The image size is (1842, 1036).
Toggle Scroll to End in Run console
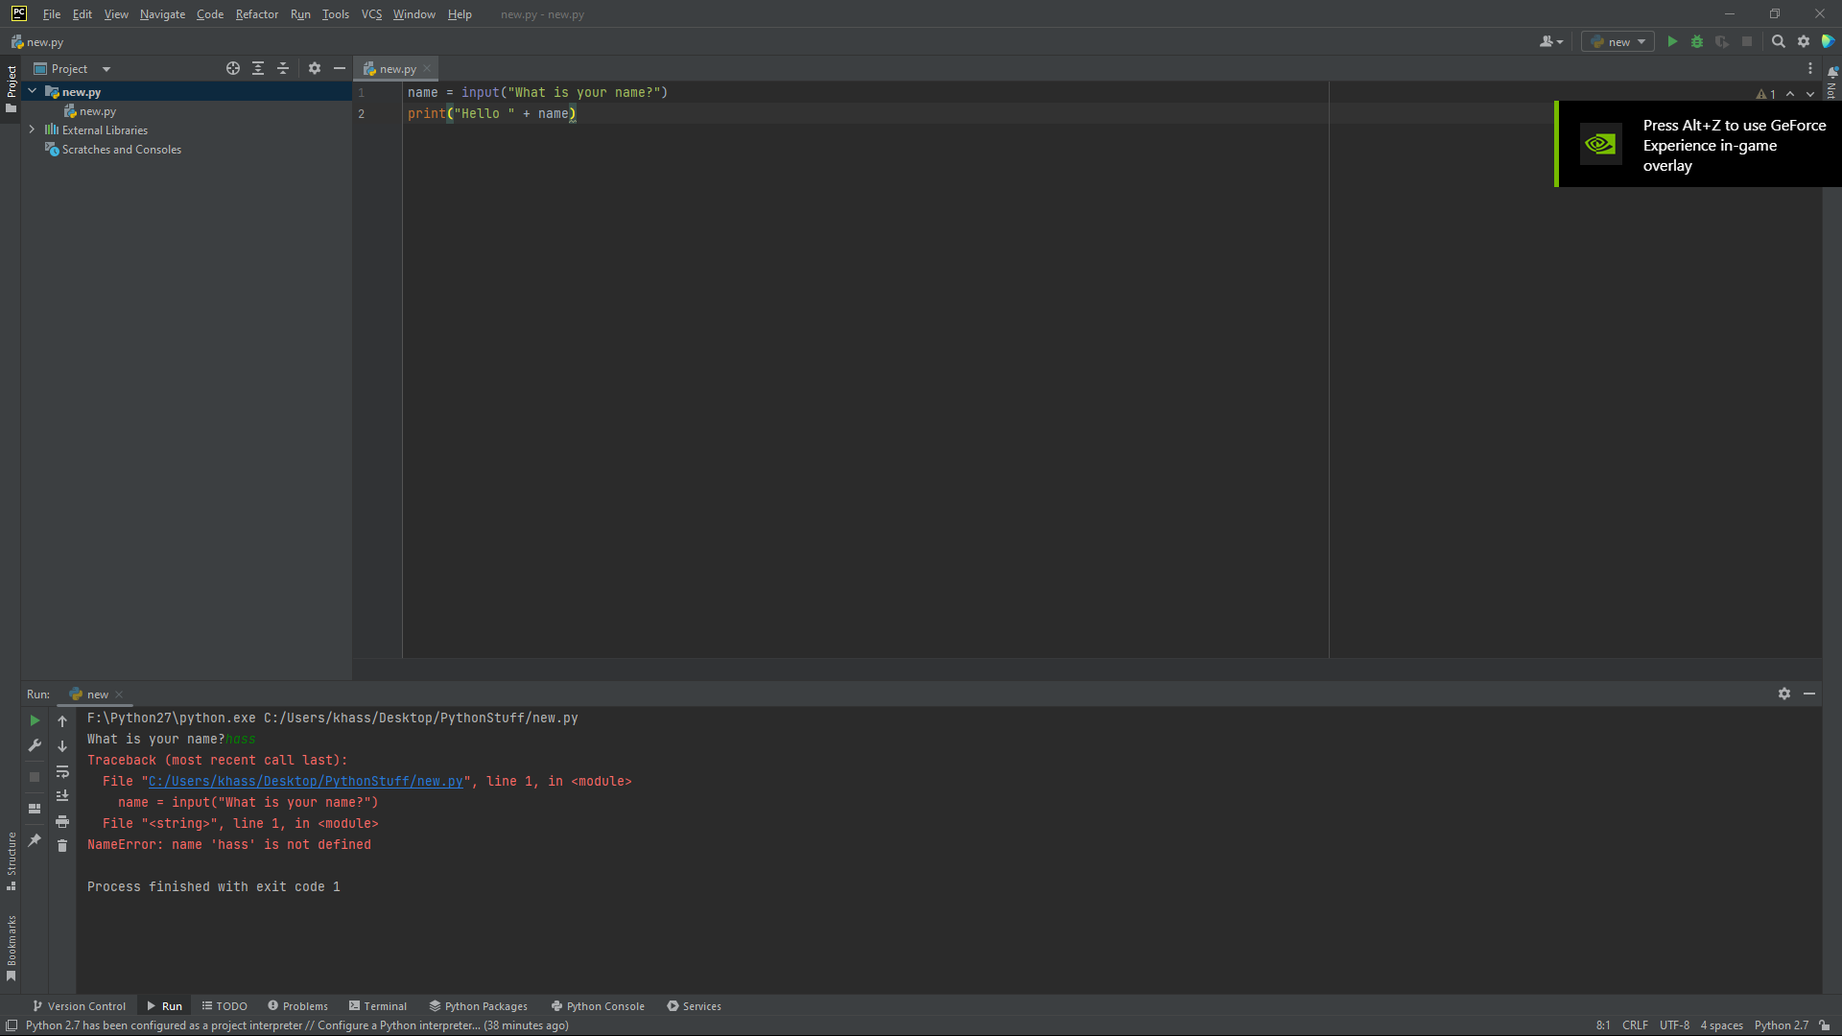click(62, 796)
